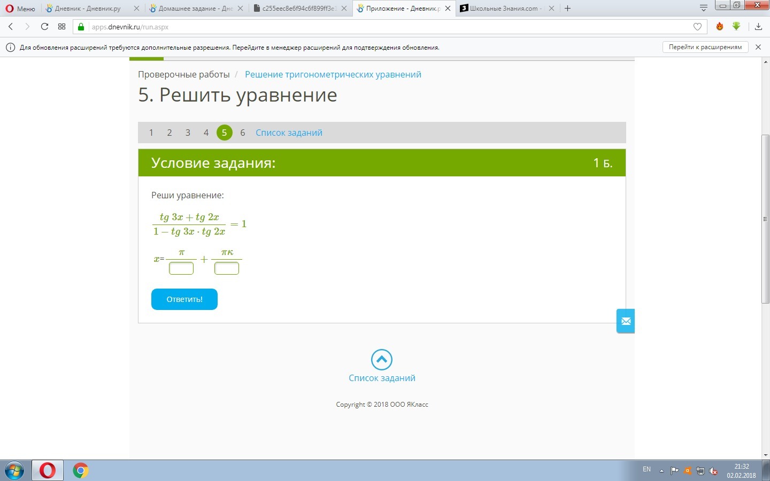Screen dimensions: 770x481
Task: Click the scrollbar up arrow
Action: pos(765,61)
